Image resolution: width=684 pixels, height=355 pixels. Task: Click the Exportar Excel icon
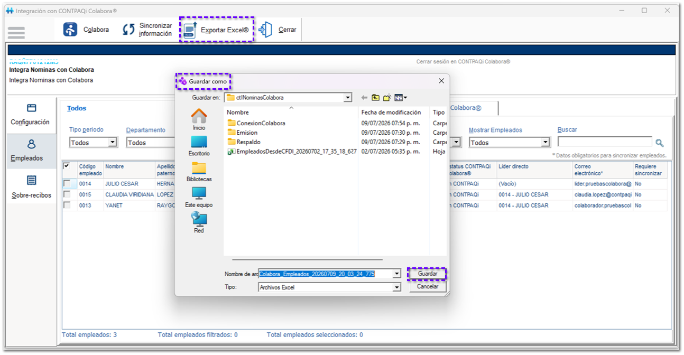click(x=190, y=30)
